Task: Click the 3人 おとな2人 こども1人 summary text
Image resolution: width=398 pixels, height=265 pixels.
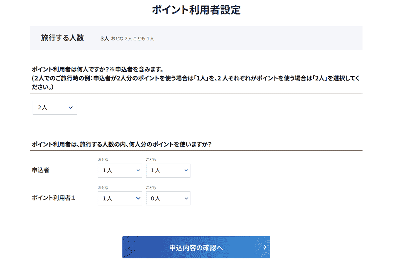Action: click(x=127, y=39)
